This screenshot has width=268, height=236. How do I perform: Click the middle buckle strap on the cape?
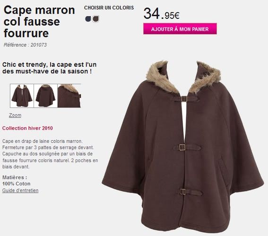pos(187,148)
